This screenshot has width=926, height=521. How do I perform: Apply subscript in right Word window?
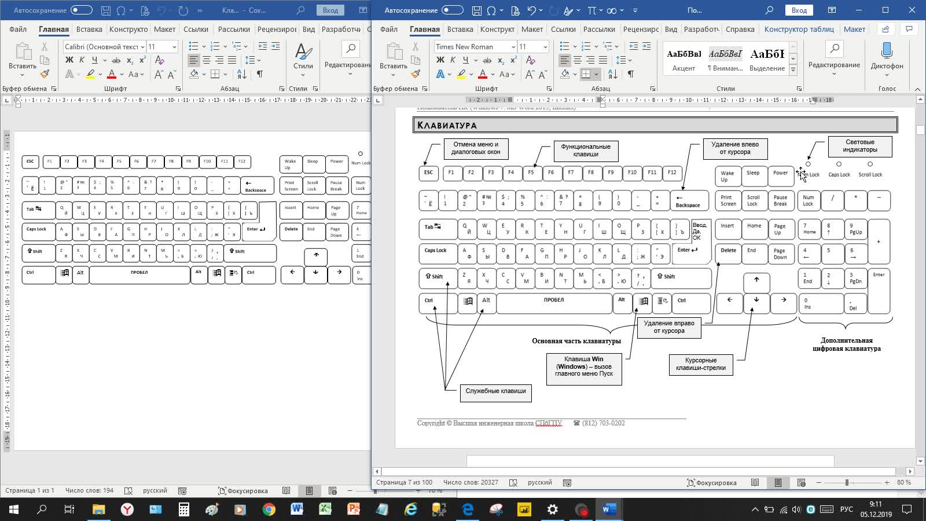pos(501,60)
